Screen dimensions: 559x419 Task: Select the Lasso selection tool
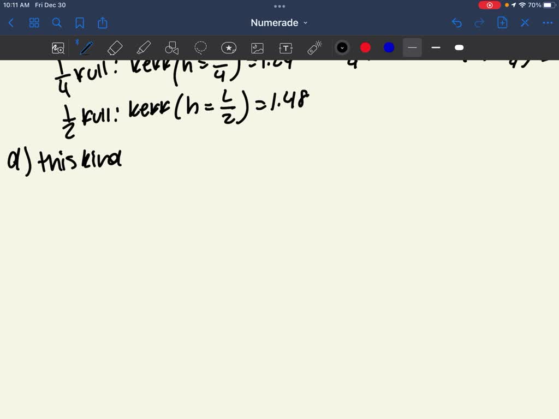click(x=200, y=48)
